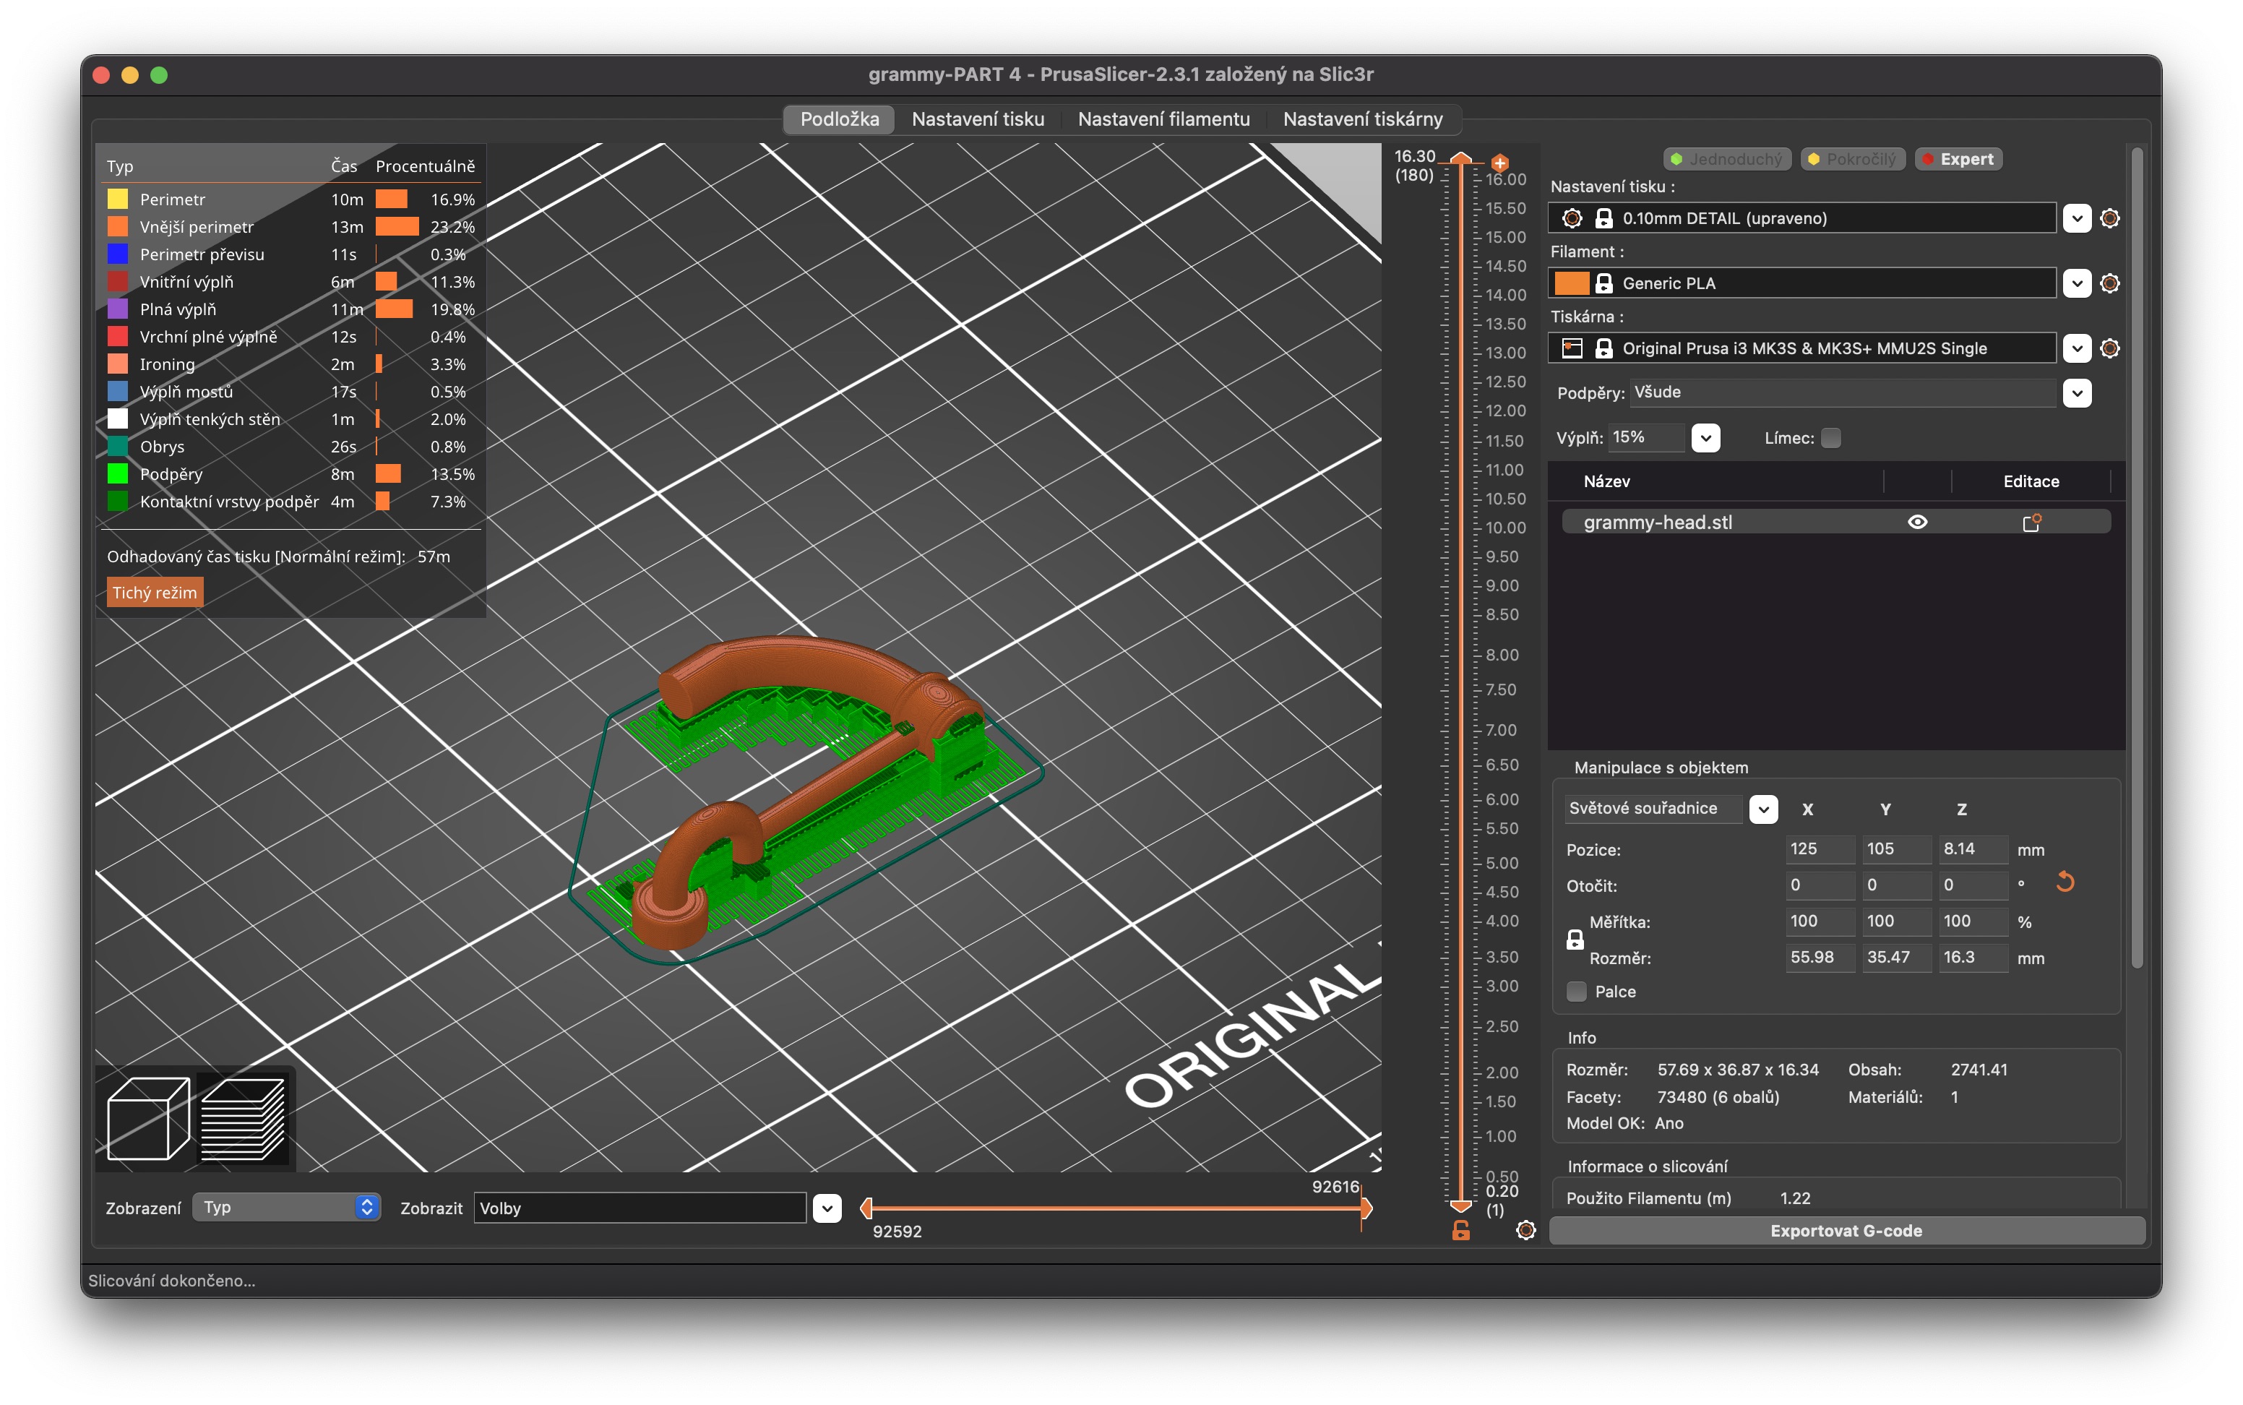
Task: Select Expert mode
Action: click(1958, 159)
